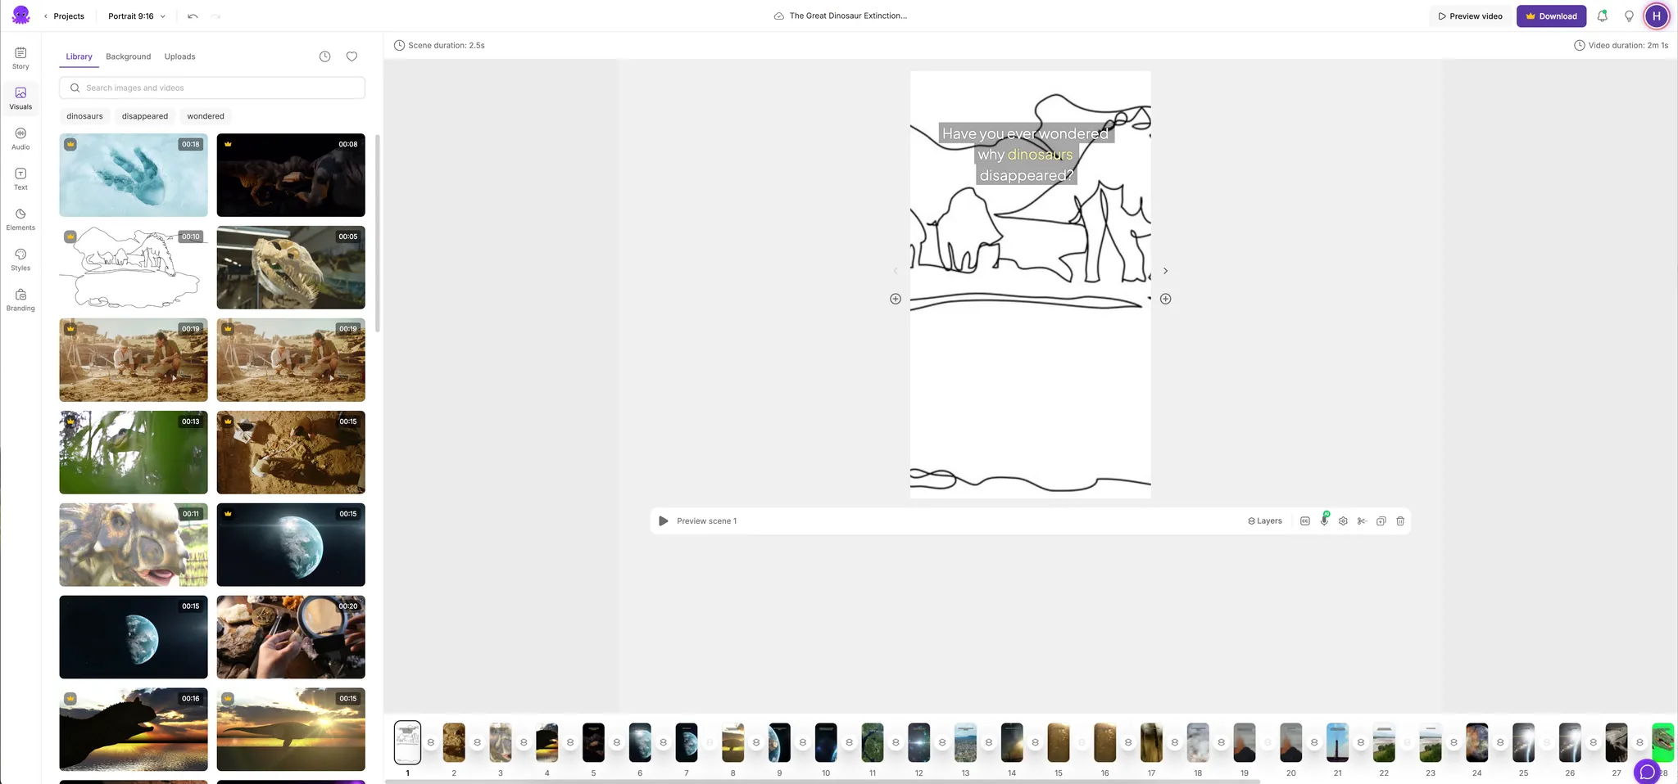Duplicate the current scene
Viewport: 1678px width, 784px height.
pyautogui.click(x=1381, y=521)
